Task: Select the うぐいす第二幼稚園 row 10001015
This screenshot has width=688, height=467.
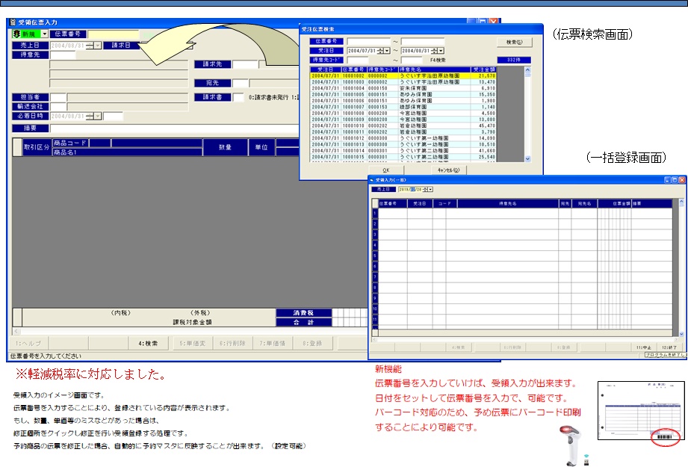Action: [x=403, y=157]
